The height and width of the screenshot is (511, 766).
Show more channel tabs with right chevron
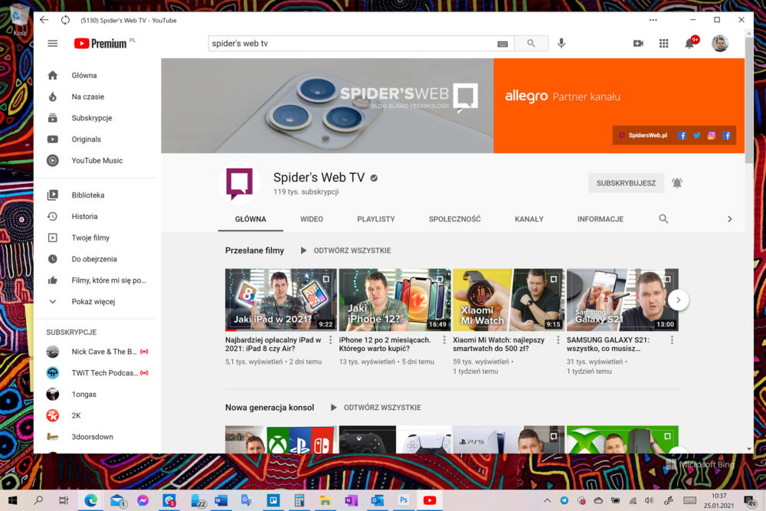(x=729, y=219)
